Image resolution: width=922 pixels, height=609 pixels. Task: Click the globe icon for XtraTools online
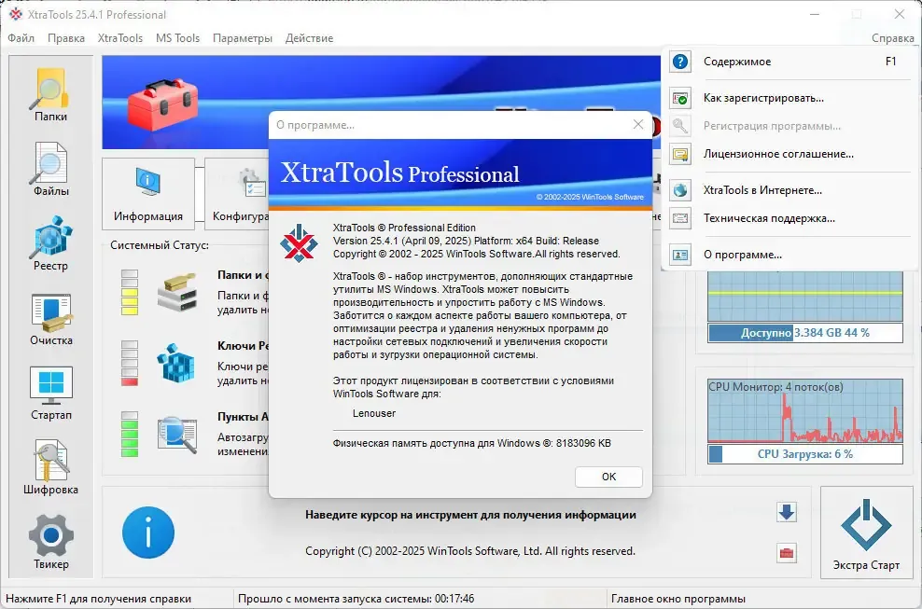click(680, 190)
